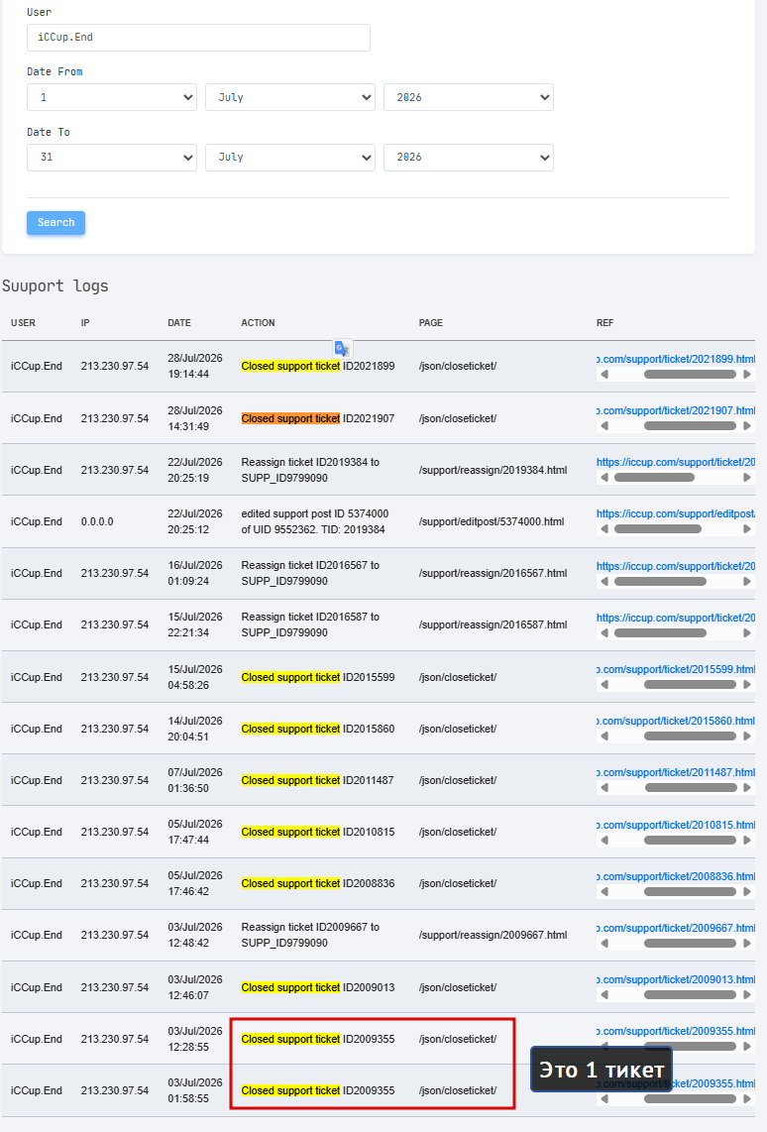
Task: Click horizontal scrollbar thumb in ticket 2021899 ref cell
Action: pyautogui.click(x=690, y=374)
